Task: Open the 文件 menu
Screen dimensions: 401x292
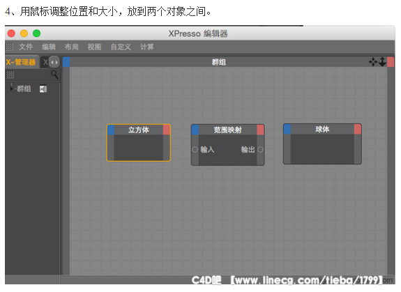Action: 26,47
